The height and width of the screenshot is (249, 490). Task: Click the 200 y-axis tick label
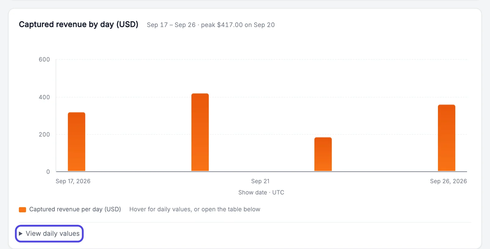[x=44, y=134]
